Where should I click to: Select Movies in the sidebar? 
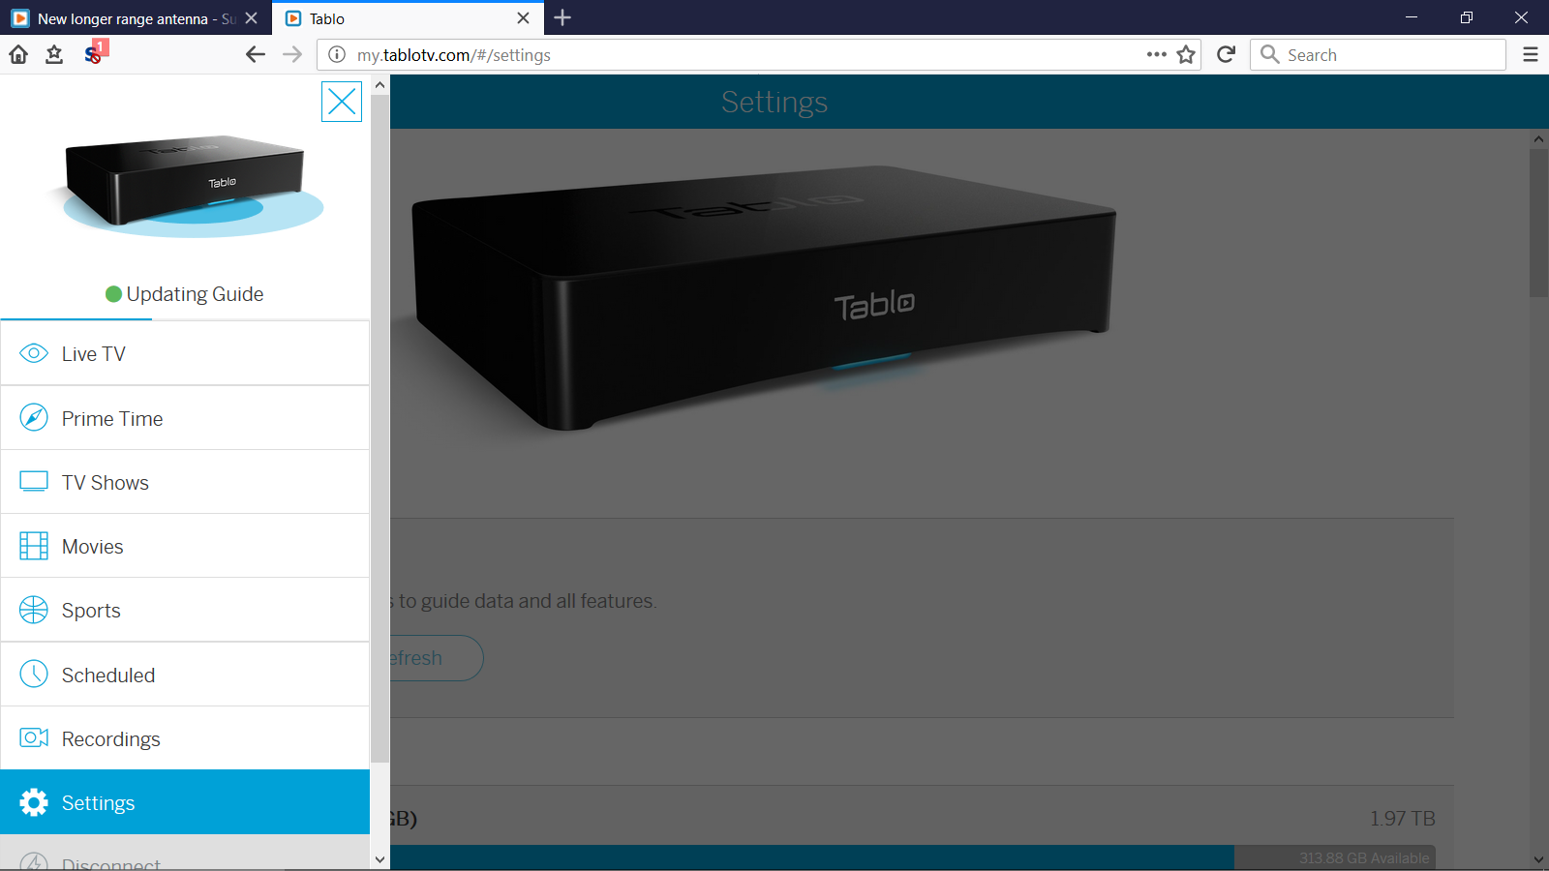pyautogui.click(x=185, y=546)
